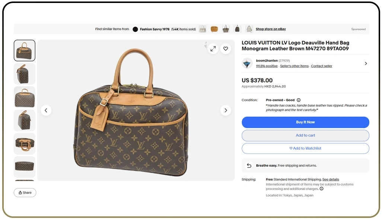Click the Fashion Savvy 1978 store logo
This screenshot has height=219, width=382.
135,29
